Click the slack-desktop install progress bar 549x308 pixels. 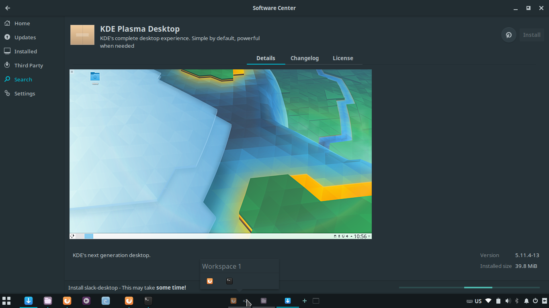pos(469,288)
